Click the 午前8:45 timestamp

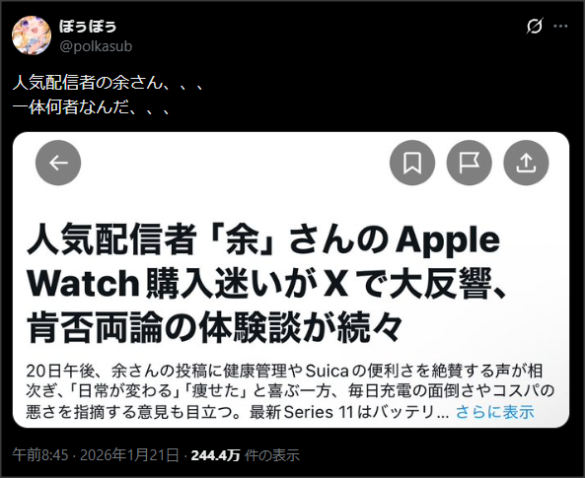(x=40, y=455)
